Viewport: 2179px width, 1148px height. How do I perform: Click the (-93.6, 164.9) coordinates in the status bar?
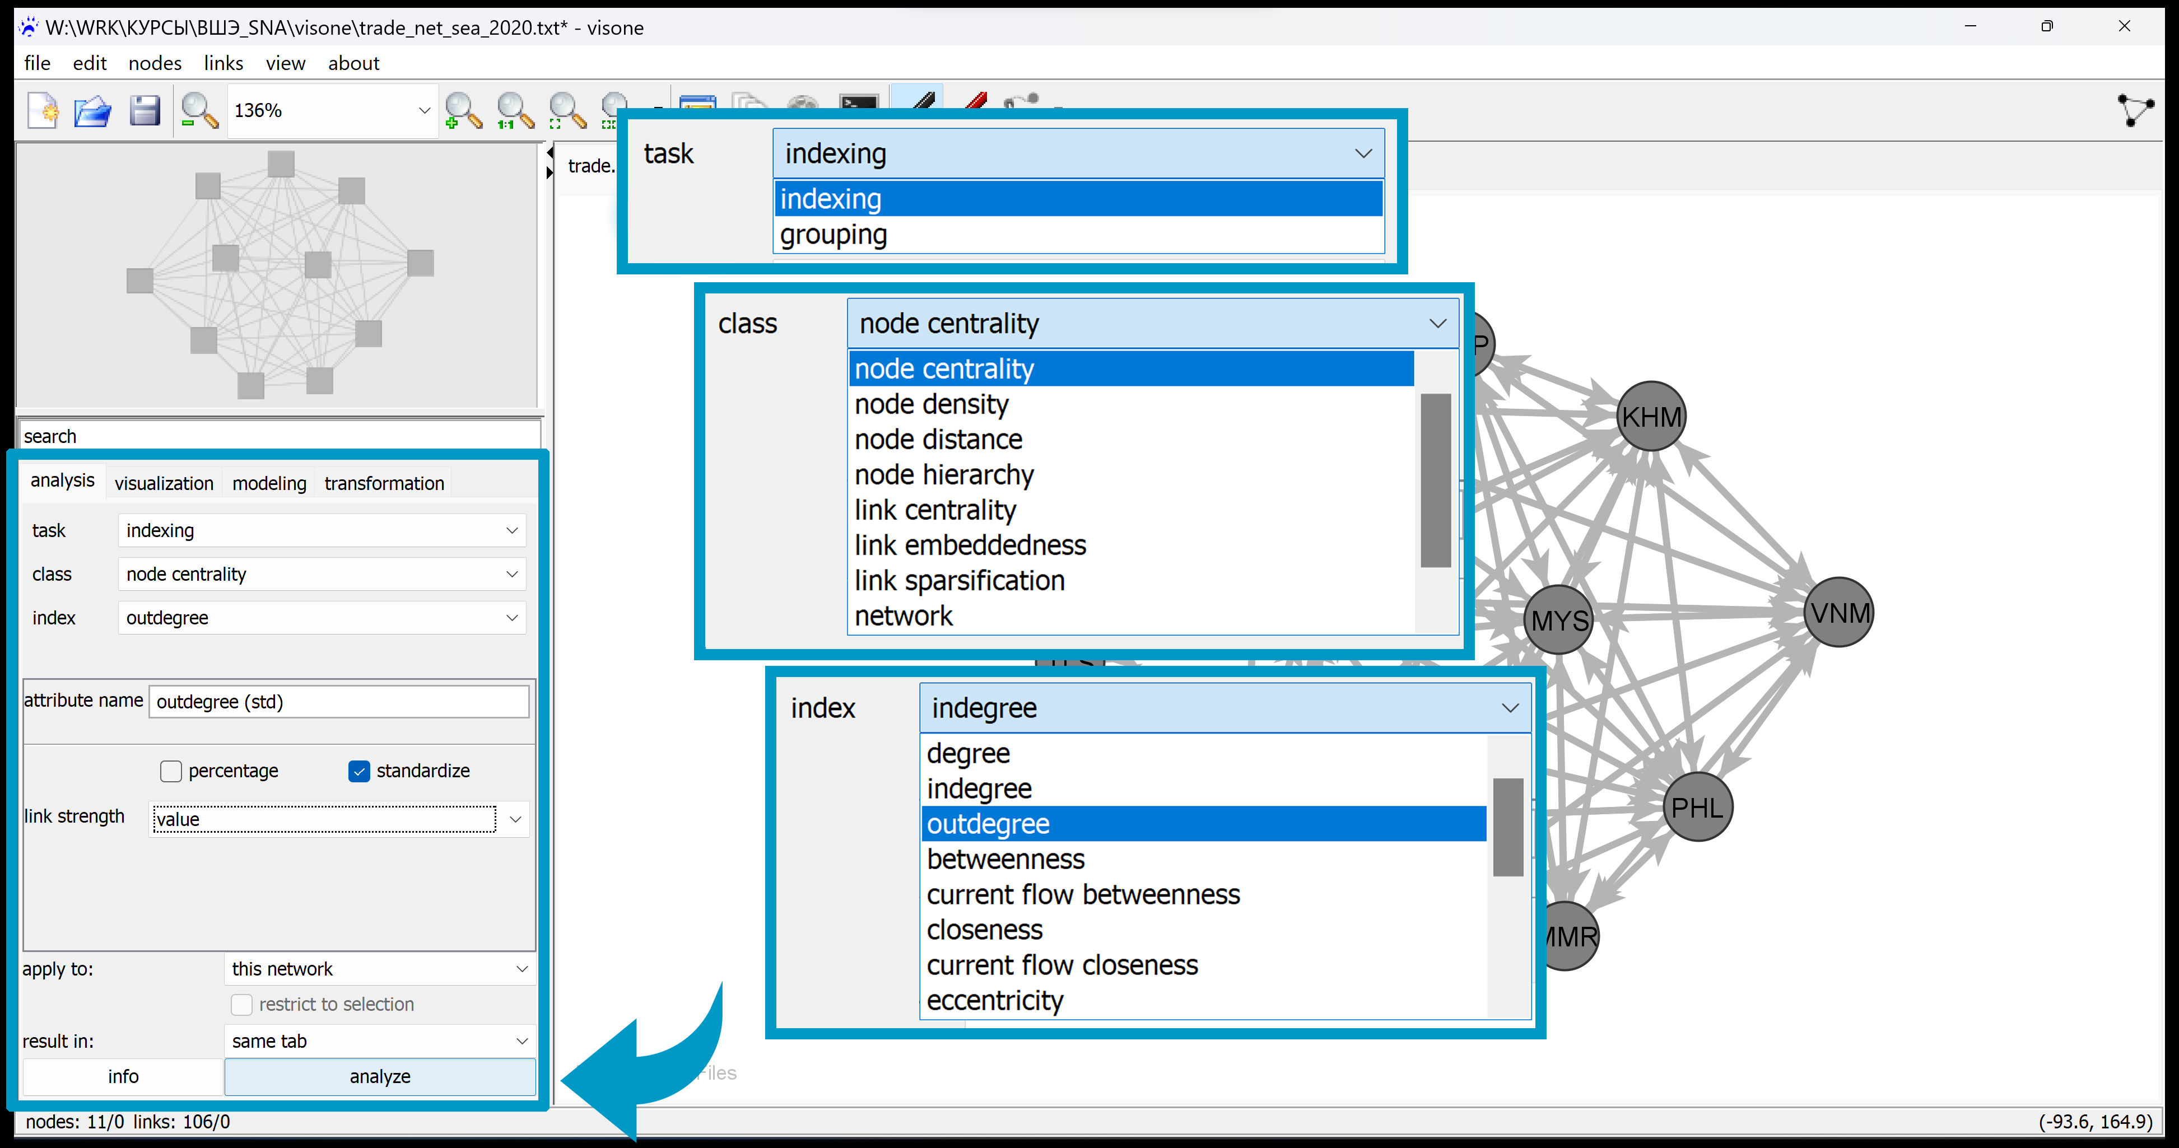tap(2096, 1122)
